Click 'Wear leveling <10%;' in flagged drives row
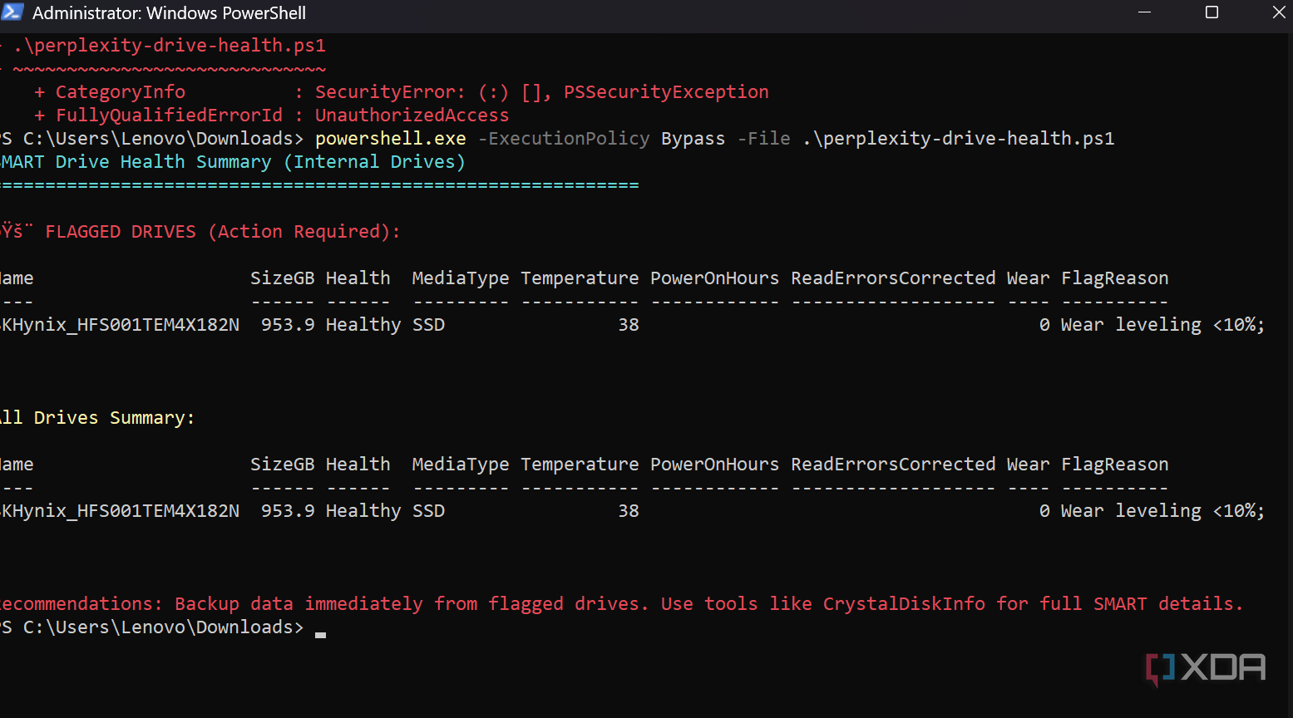 click(x=1162, y=325)
